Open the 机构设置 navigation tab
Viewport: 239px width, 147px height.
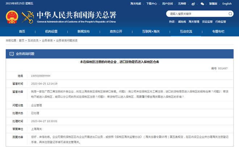point(51,31)
